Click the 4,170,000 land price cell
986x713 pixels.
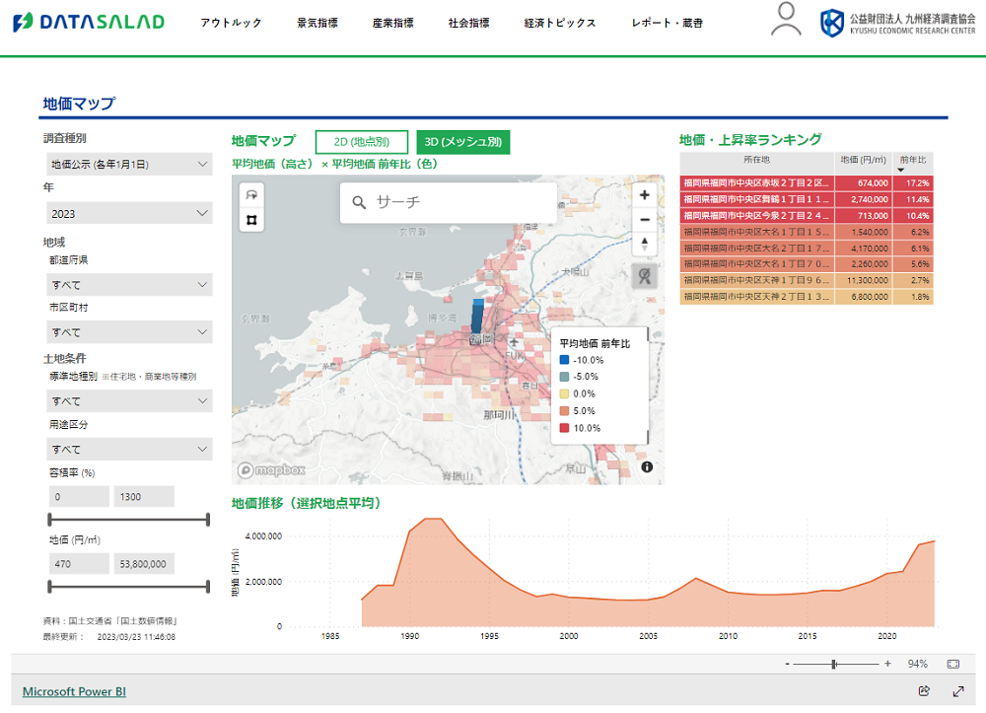pyautogui.click(x=864, y=249)
